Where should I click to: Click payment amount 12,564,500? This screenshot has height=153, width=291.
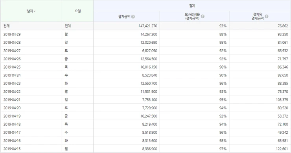[149, 59]
